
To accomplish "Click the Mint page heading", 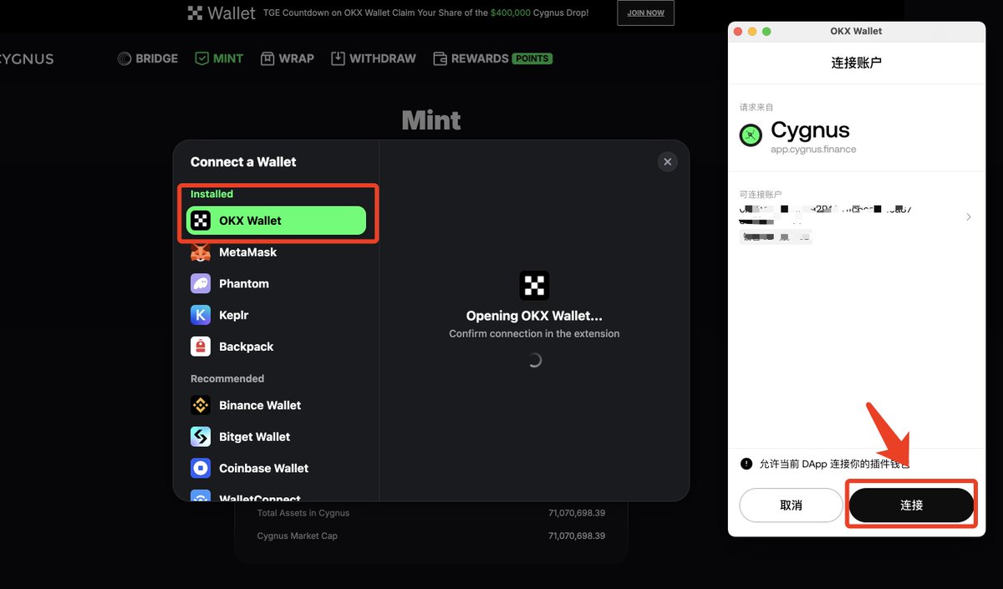I will click(x=431, y=120).
